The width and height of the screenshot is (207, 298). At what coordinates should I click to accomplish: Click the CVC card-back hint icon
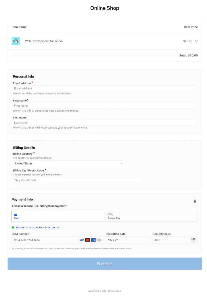(193, 240)
